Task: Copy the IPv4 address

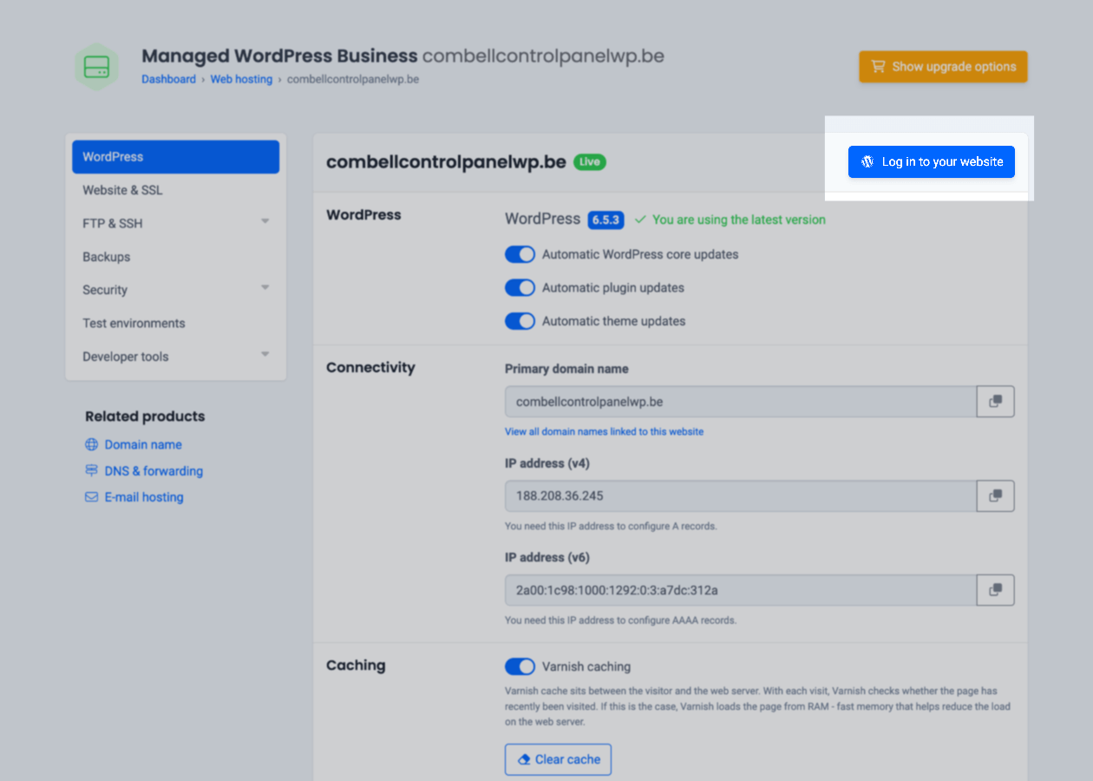Action: [996, 496]
